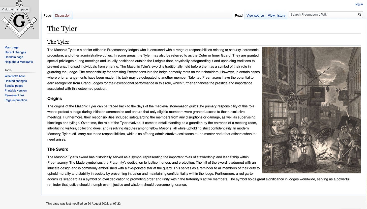Screen dimensions: 367x209
Task: Open the View history tab
Action: (276, 15)
